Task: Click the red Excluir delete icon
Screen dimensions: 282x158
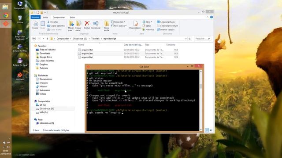Action: [x=87, y=23]
